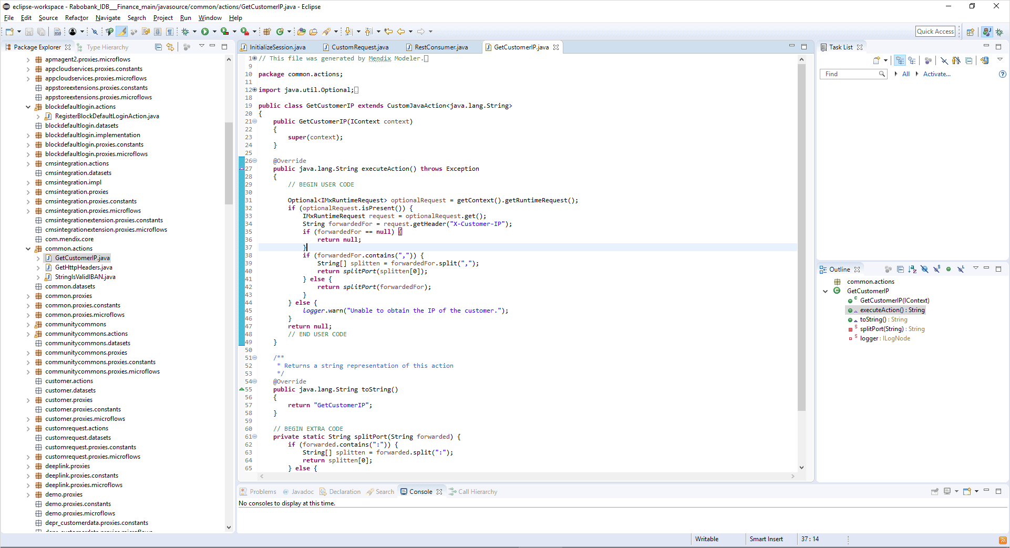Image resolution: width=1010 pixels, height=548 pixels.
Task: Toggle Categorized view in Task List
Action: tap(900, 60)
